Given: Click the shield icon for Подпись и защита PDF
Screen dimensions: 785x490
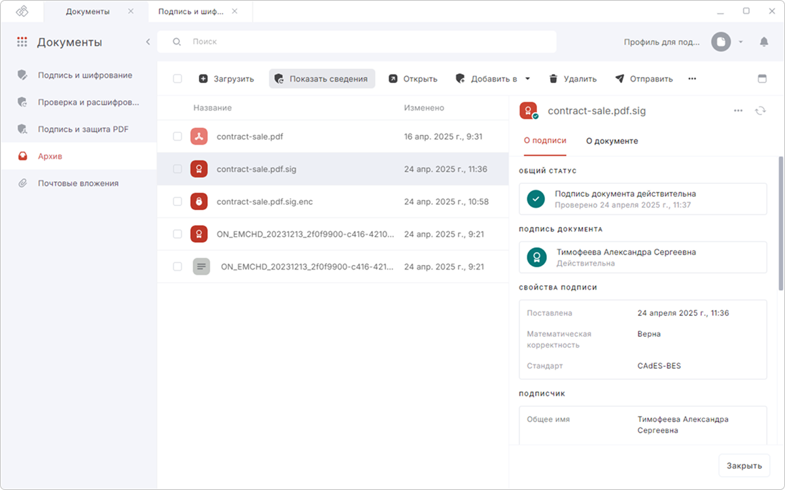Looking at the screenshot, I should 22,129.
